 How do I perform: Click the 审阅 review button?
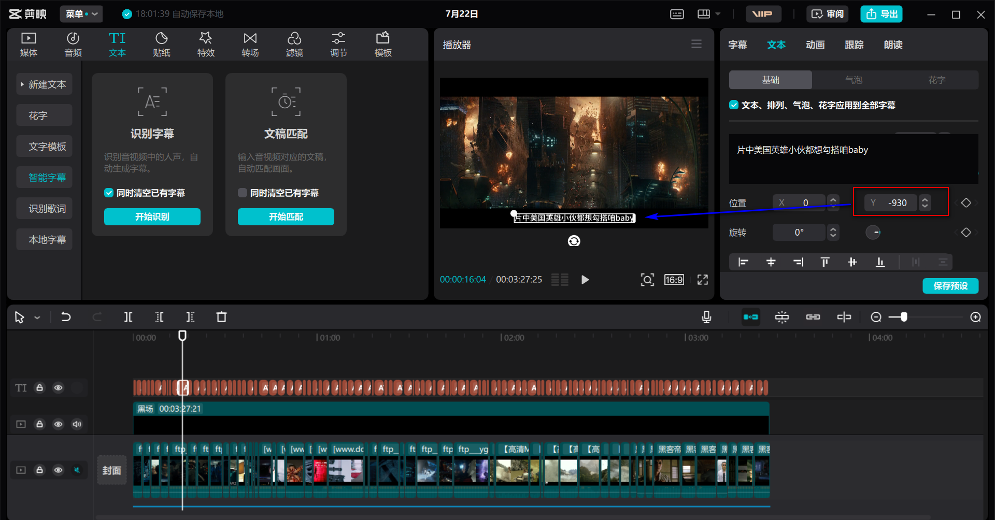tap(827, 14)
